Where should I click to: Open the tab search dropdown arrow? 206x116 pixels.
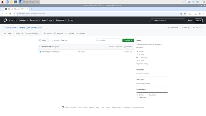[2, 9]
